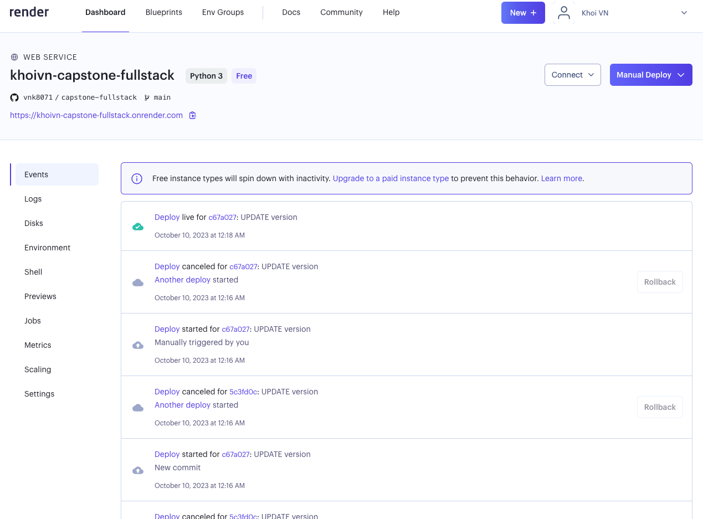
Task: Click the New + button
Action: pyautogui.click(x=523, y=13)
